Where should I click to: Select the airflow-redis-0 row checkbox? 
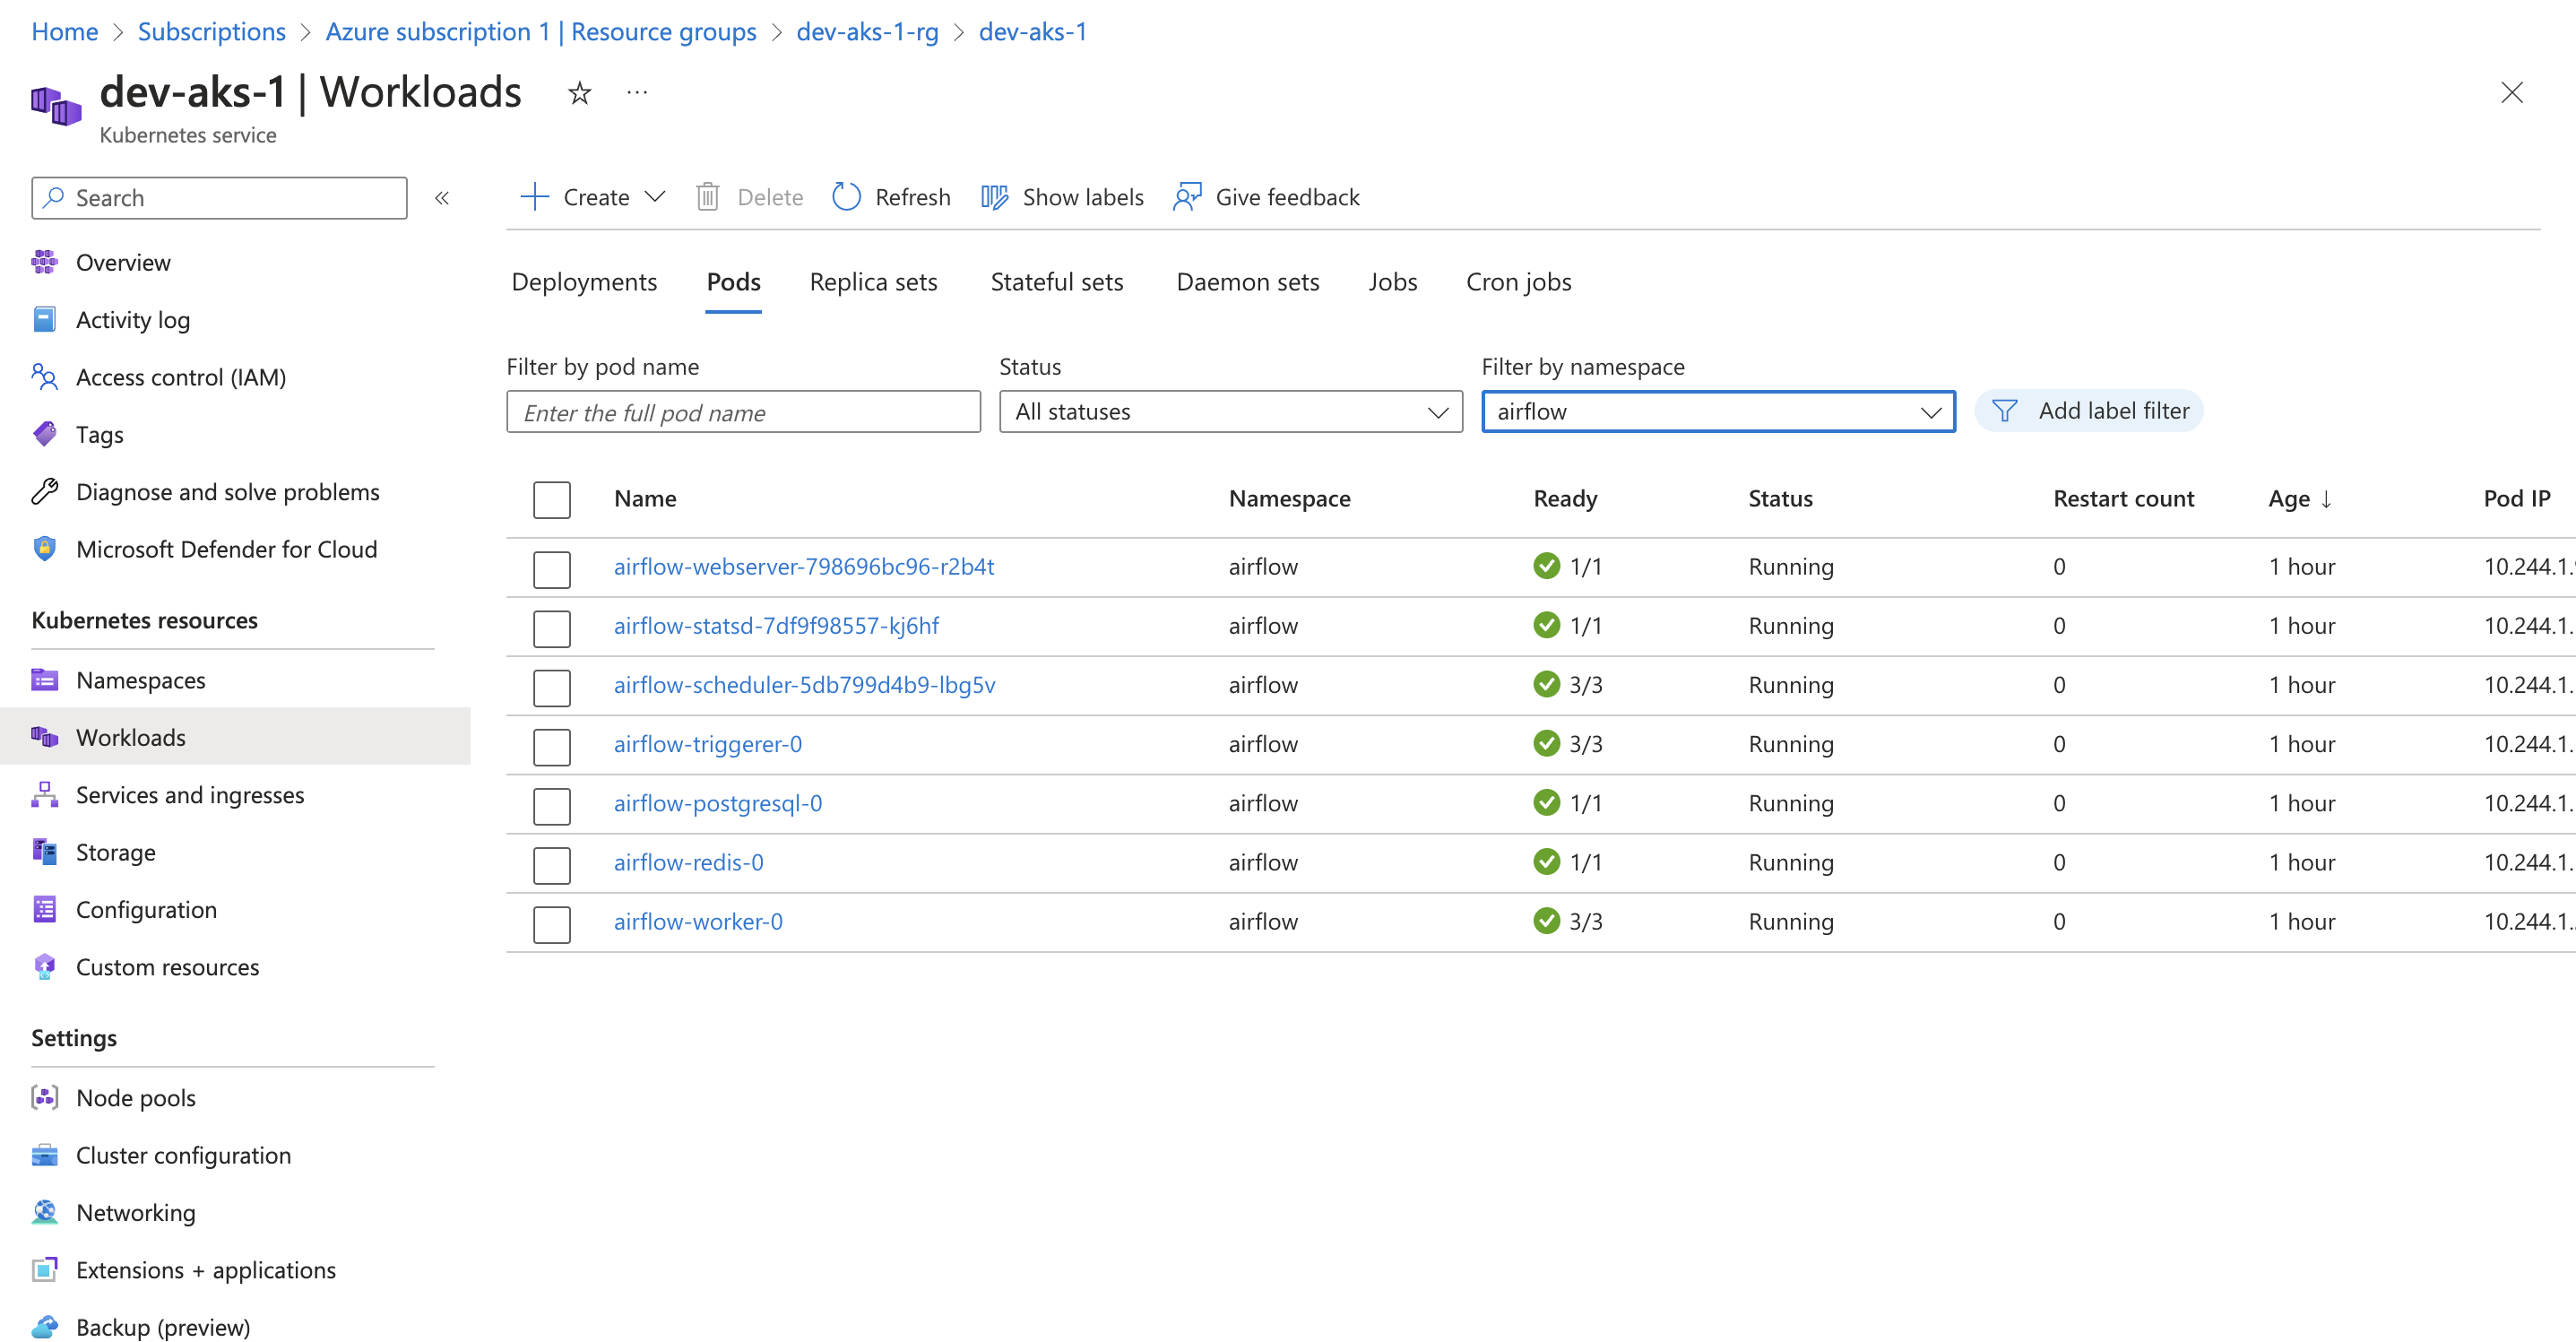pos(551,864)
